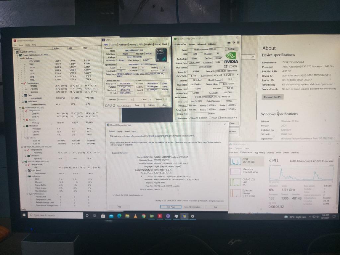Open Microsoft Store from the taskbar
Viewport: 340px width, 255px height.
pos(103,216)
